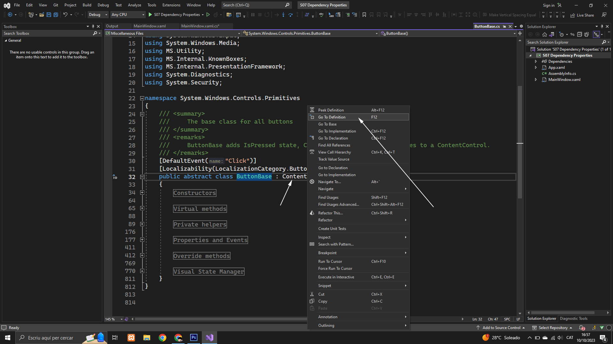Screen dimensions: 613x344
Task: Click Sync with Active Document icon
Action: (x=572, y=34)
